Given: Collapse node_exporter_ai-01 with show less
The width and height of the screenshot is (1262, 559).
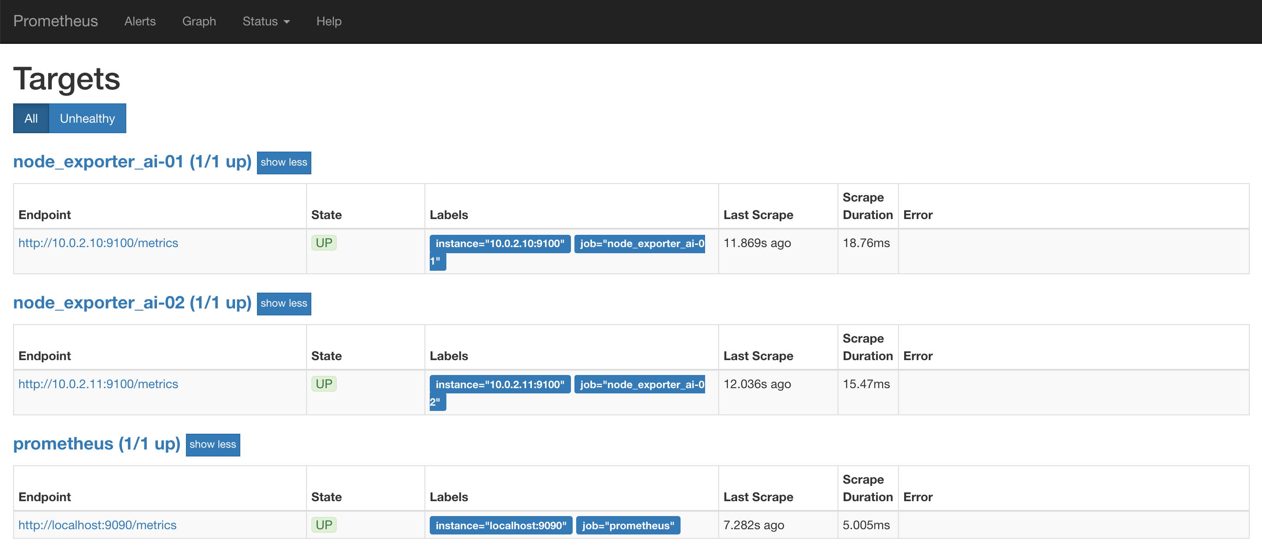Looking at the screenshot, I should click(284, 163).
